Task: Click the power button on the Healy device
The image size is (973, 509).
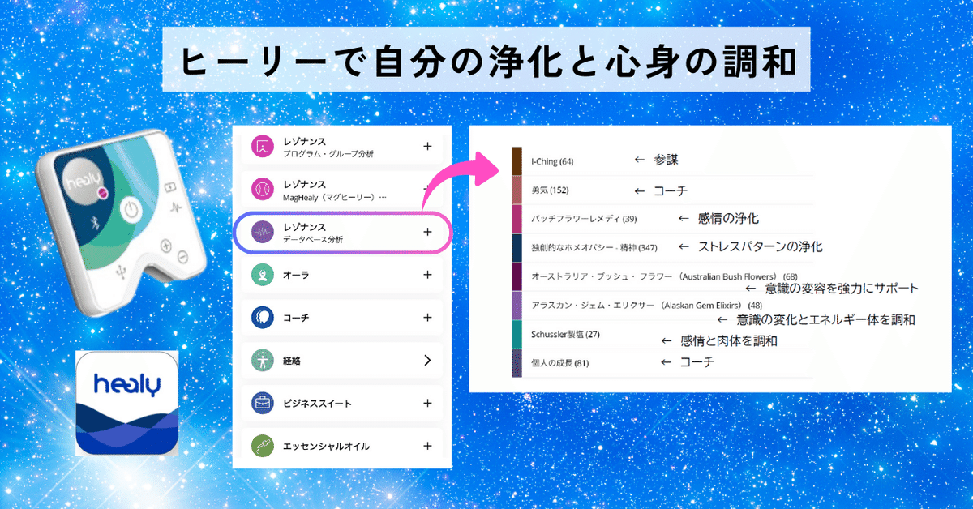Action: coord(130,212)
